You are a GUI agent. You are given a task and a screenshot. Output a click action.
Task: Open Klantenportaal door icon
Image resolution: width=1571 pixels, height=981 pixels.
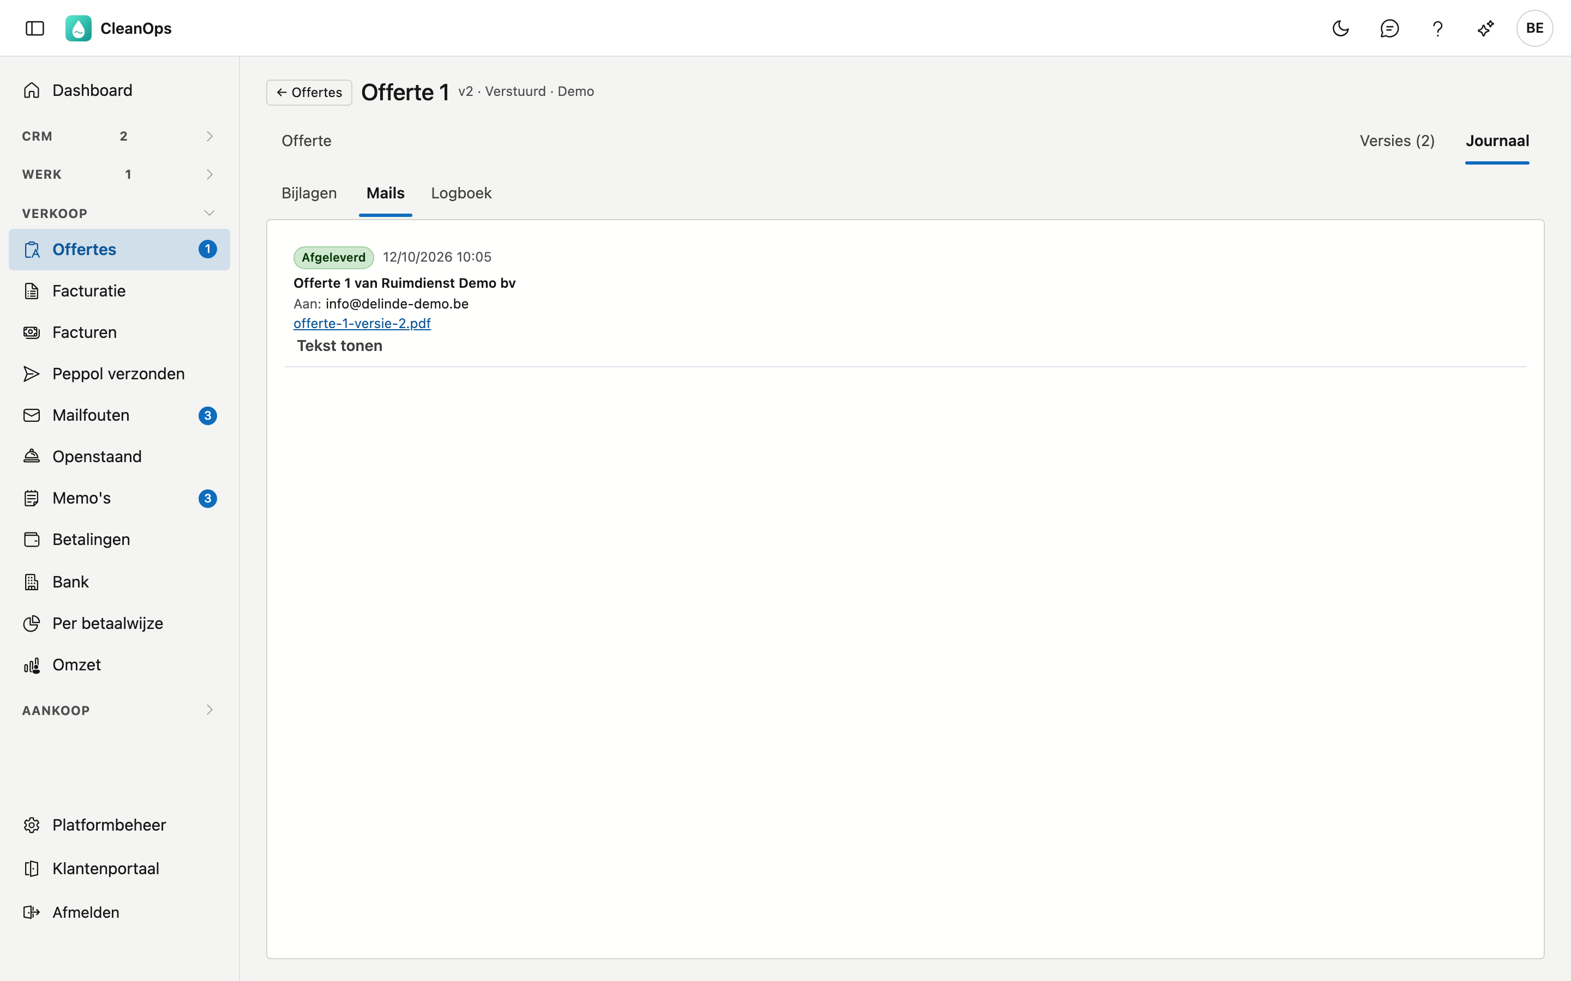[x=32, y=869]
